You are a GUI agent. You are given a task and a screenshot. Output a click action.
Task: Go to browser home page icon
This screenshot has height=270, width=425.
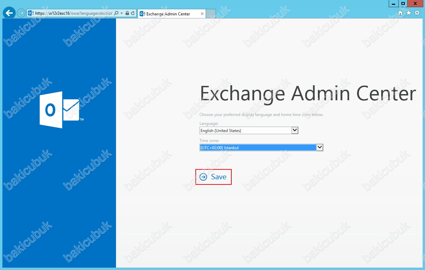coord(400,13)
